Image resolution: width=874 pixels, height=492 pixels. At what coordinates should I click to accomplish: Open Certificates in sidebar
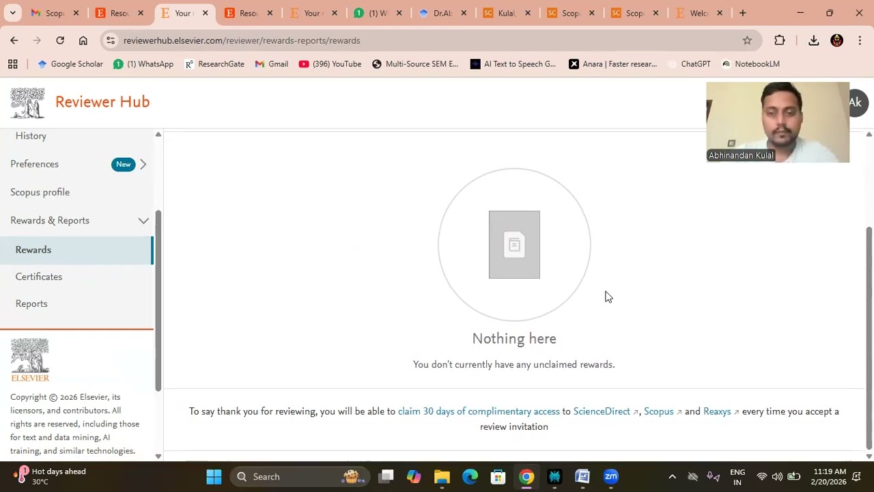38,277
